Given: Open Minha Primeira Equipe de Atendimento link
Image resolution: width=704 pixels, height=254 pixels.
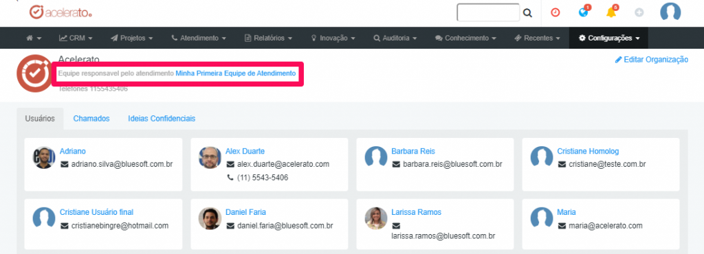Looking at the screenshot, I should [236, 73].
